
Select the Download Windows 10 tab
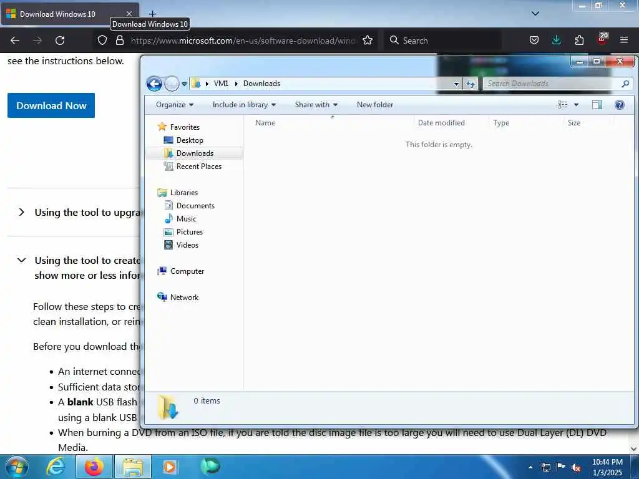(69, 14)
